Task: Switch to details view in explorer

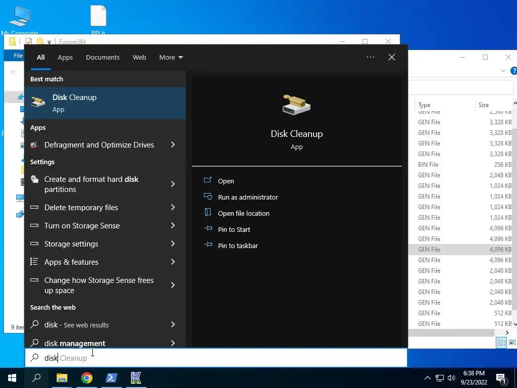Action: pos(501,343)
